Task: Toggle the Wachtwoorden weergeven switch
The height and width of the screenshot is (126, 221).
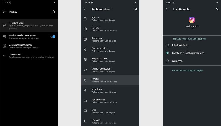Action: pos(53,36)
